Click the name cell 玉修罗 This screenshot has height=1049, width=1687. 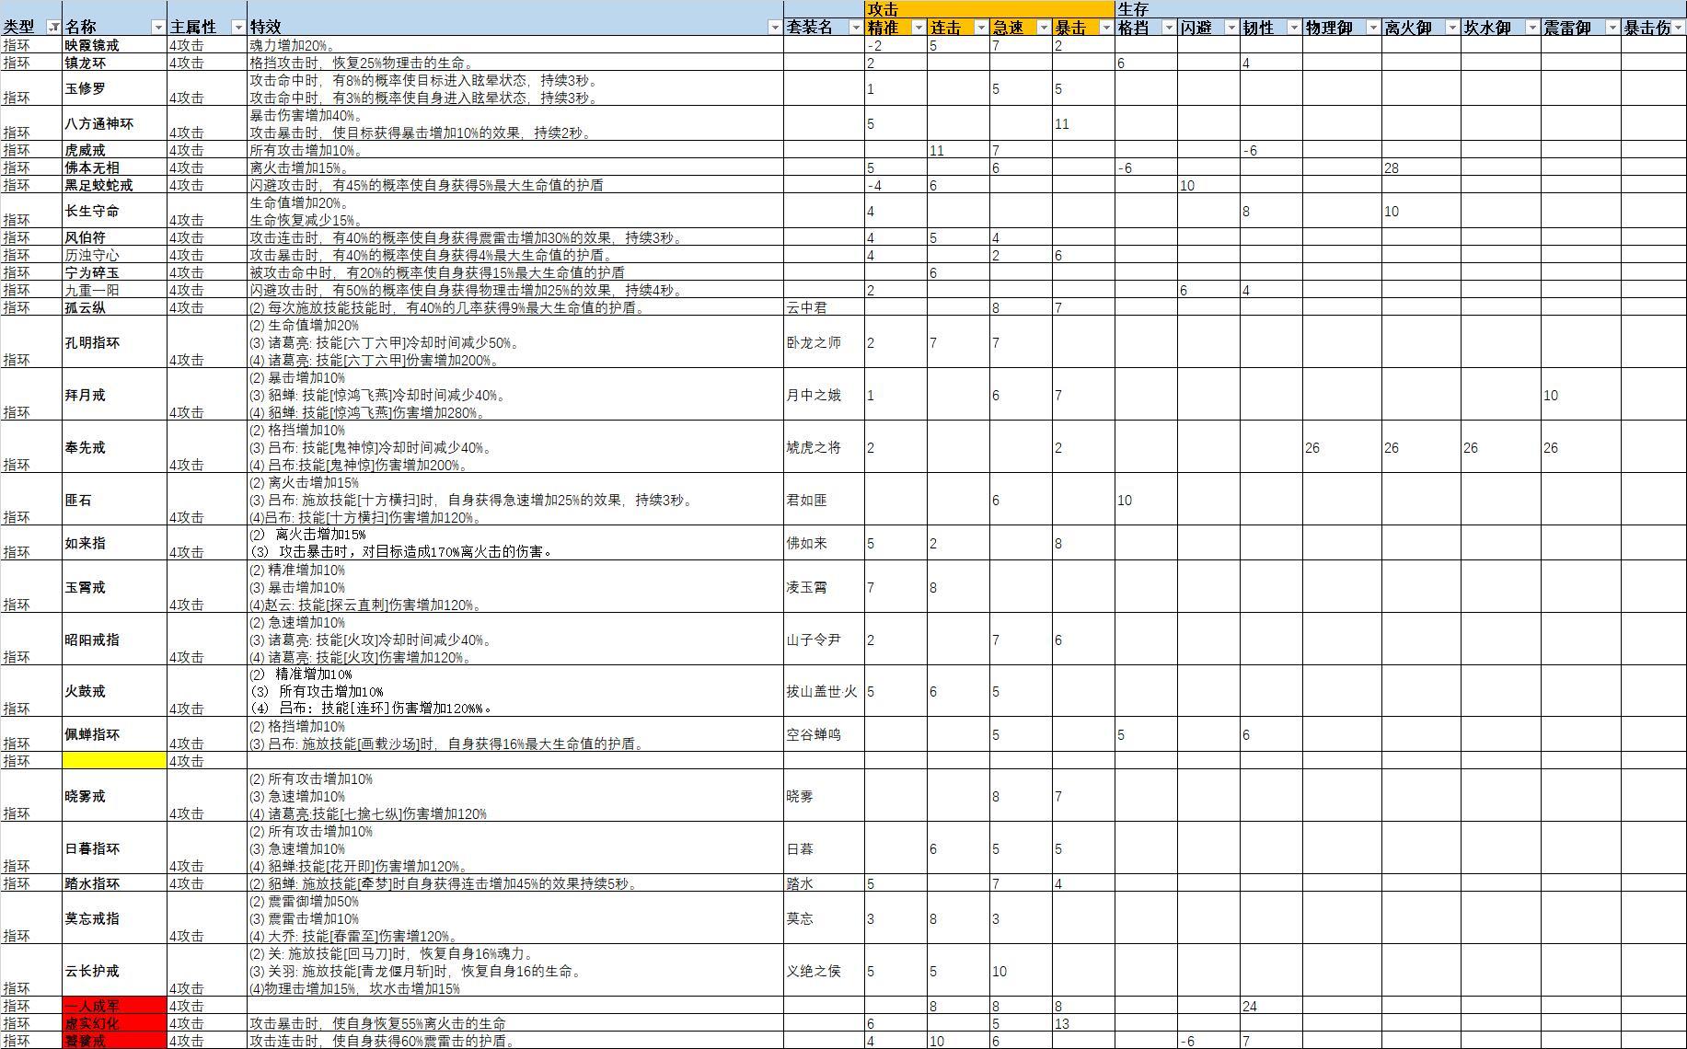[x=114, y=89]
